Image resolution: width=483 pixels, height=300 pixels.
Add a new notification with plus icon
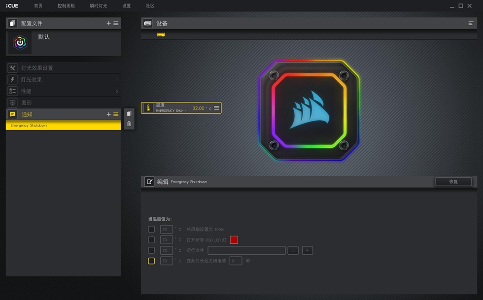[x=108, y=114]
